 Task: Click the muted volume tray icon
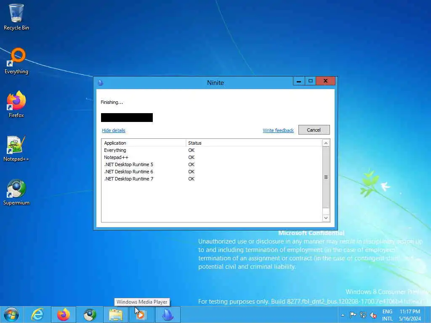click(x=373, y=315)
